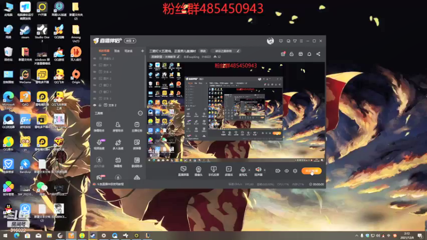Open the tool in the third column of the third toolbox row
This screenshot has height=240, width=427.
(x=137, y=162)
